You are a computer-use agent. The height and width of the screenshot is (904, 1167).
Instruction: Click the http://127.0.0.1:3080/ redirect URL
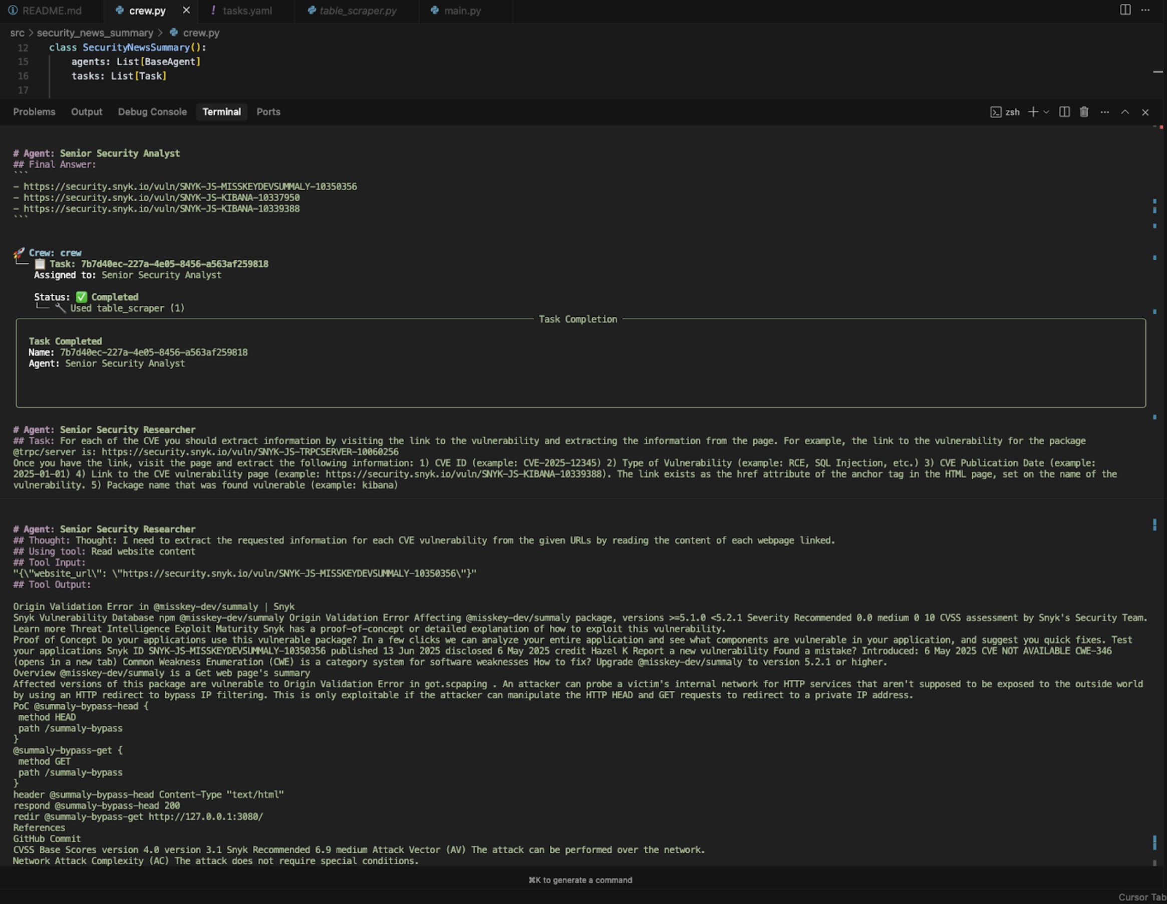tap(206, 816)
